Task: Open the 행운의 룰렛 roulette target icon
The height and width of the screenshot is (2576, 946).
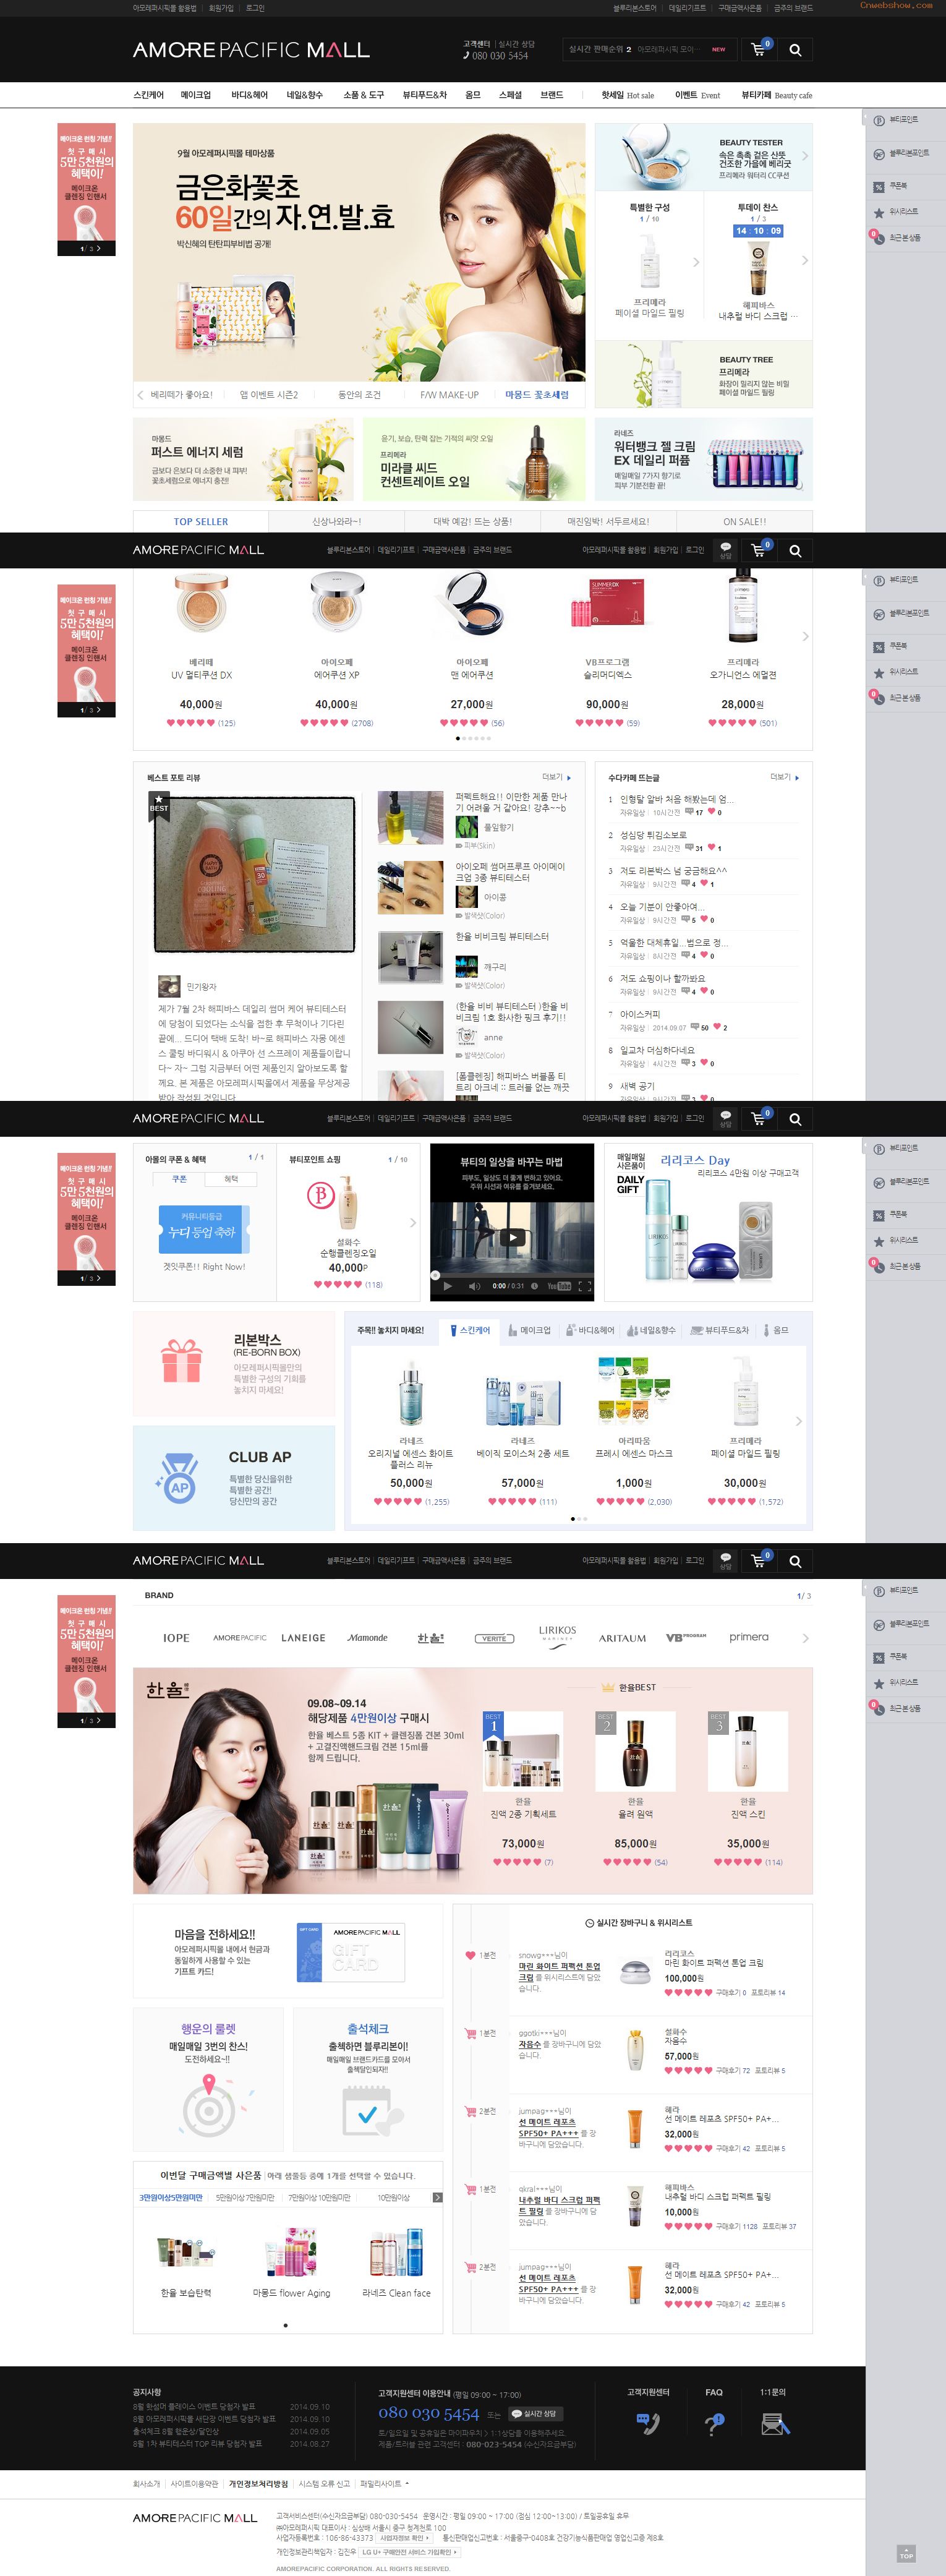Action: (209, 2106)
